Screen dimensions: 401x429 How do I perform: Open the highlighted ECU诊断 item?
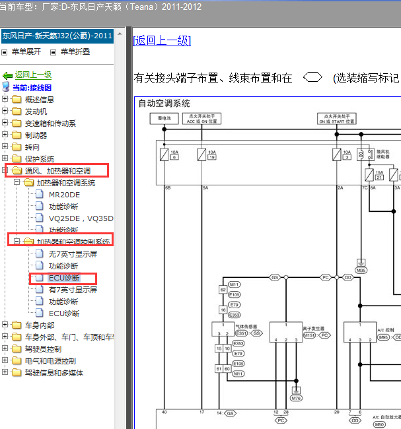click(x=64, y=278)
